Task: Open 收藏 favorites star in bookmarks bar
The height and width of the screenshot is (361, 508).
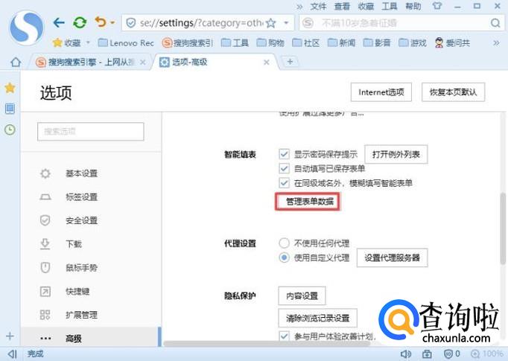Action: (67, 42)
